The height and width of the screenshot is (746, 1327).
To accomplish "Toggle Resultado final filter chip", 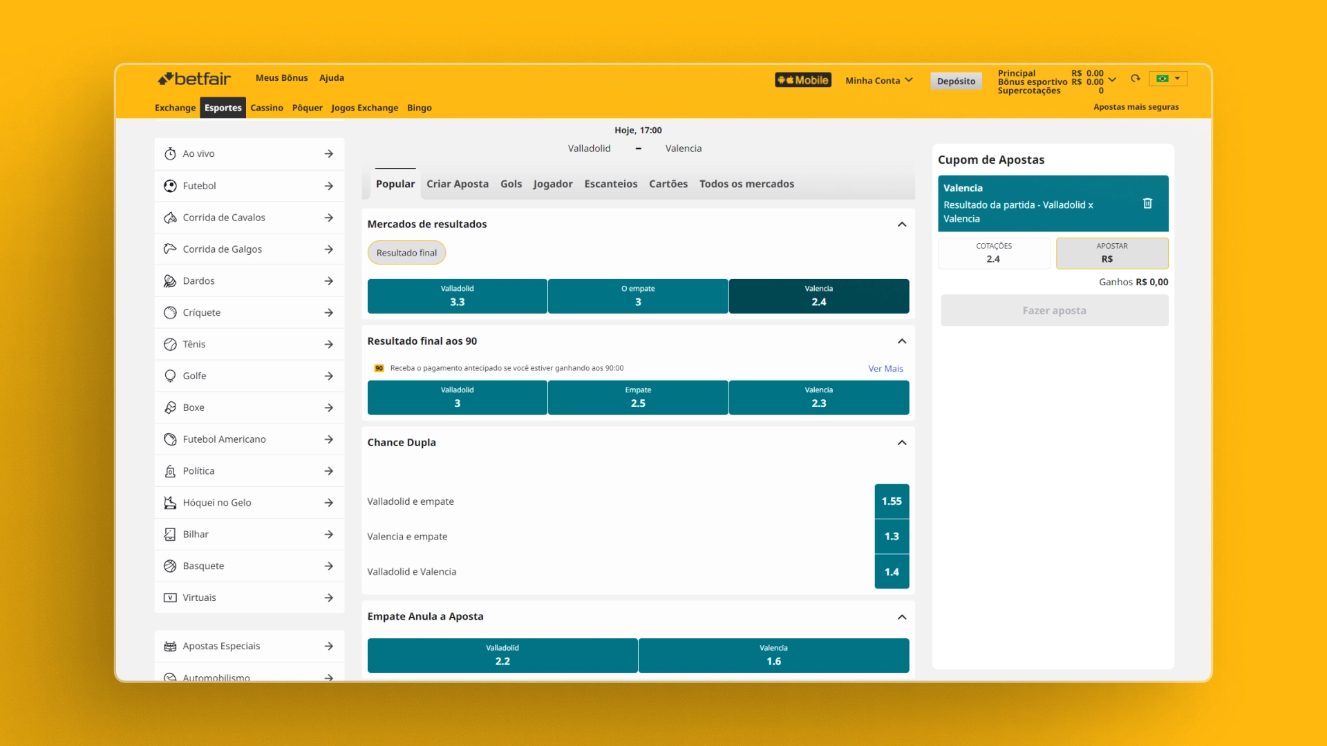I will click(406, 253).
